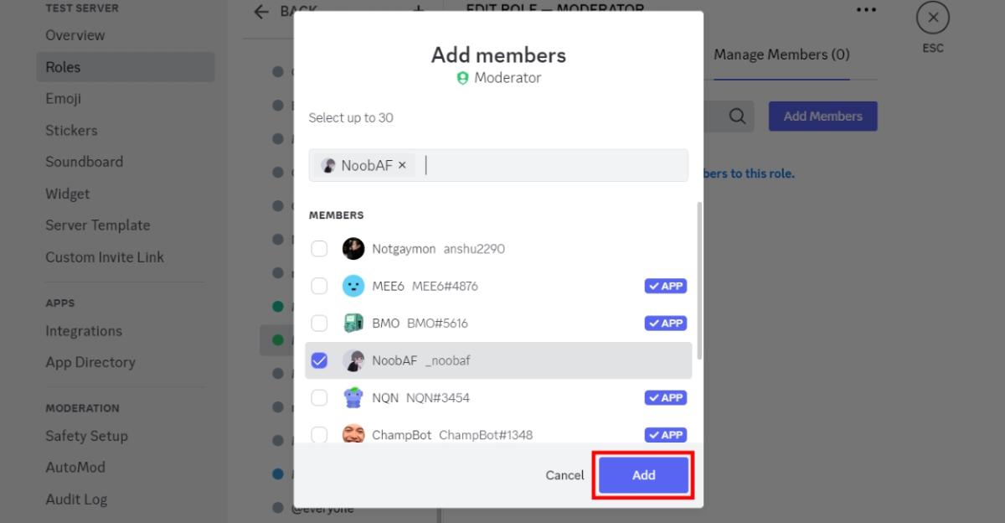Click the green Moderator shield badge
Viewport: 1005px width, 523px height.
pyautogui.click(x=461, y=77)
